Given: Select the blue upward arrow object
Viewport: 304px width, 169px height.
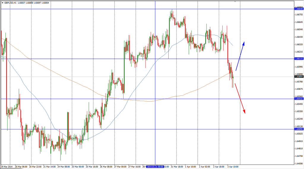Looking at the screenshot, I should tap(240, 56).
